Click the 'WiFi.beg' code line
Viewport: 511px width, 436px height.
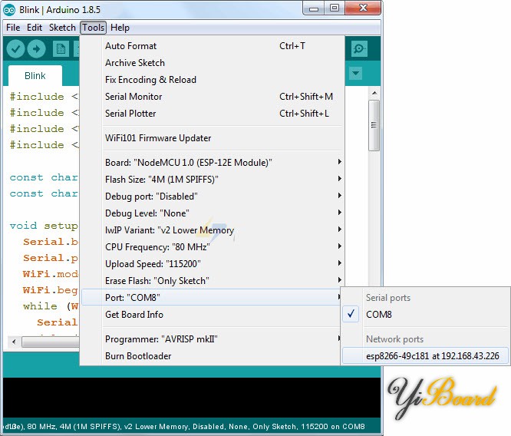[51, 290]
